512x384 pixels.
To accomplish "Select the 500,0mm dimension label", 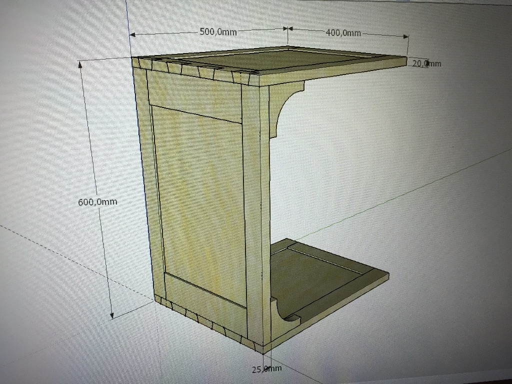I will pyautogui.click(x=218, y=31).
